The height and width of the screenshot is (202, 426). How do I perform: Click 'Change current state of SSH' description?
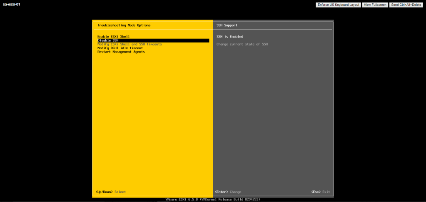[x=242, y=44]
